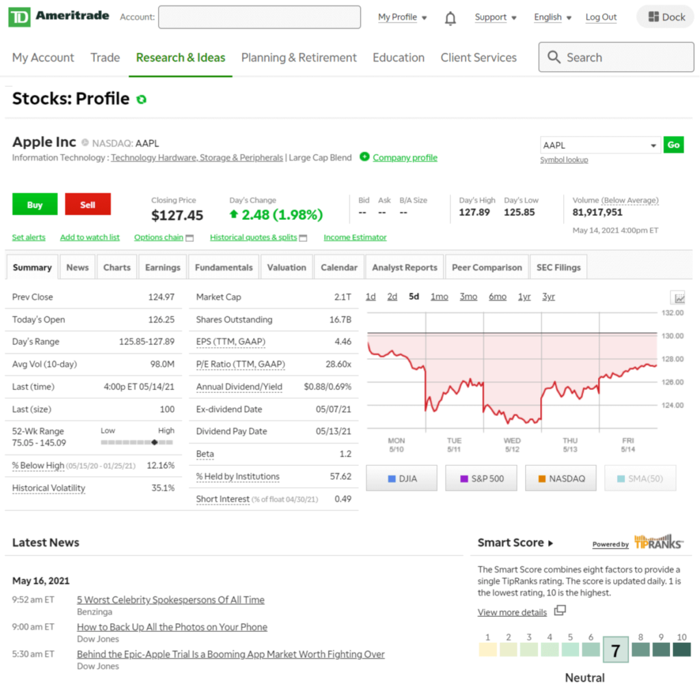Image resolution: width=700 pixels, height=688 pixels.
Task: Click the green plus icon beside Company profile
Action: [x=364, y=157]
